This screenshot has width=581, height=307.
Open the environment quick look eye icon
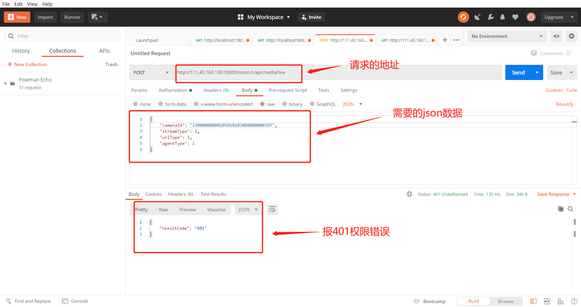[556, 36]
